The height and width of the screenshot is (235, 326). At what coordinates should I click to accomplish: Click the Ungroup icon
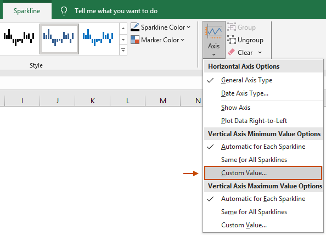pyautogui.click(x=232, y=40)
